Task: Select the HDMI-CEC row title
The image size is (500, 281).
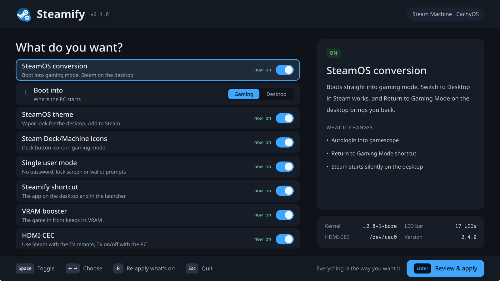Action: [38, 235]
